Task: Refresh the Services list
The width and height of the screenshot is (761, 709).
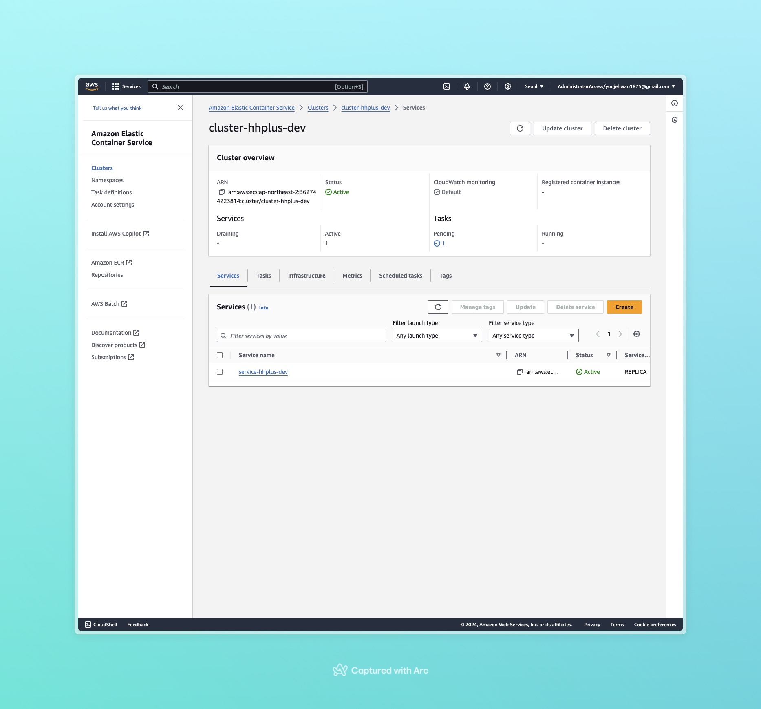Action: tap(438, 307)
